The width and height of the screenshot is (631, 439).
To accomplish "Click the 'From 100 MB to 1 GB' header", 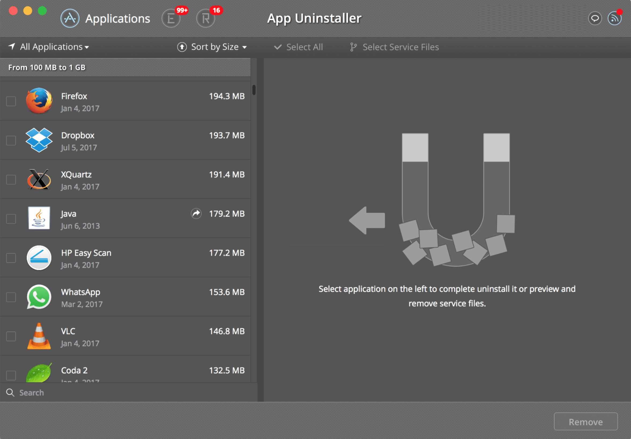I will 125,67.
